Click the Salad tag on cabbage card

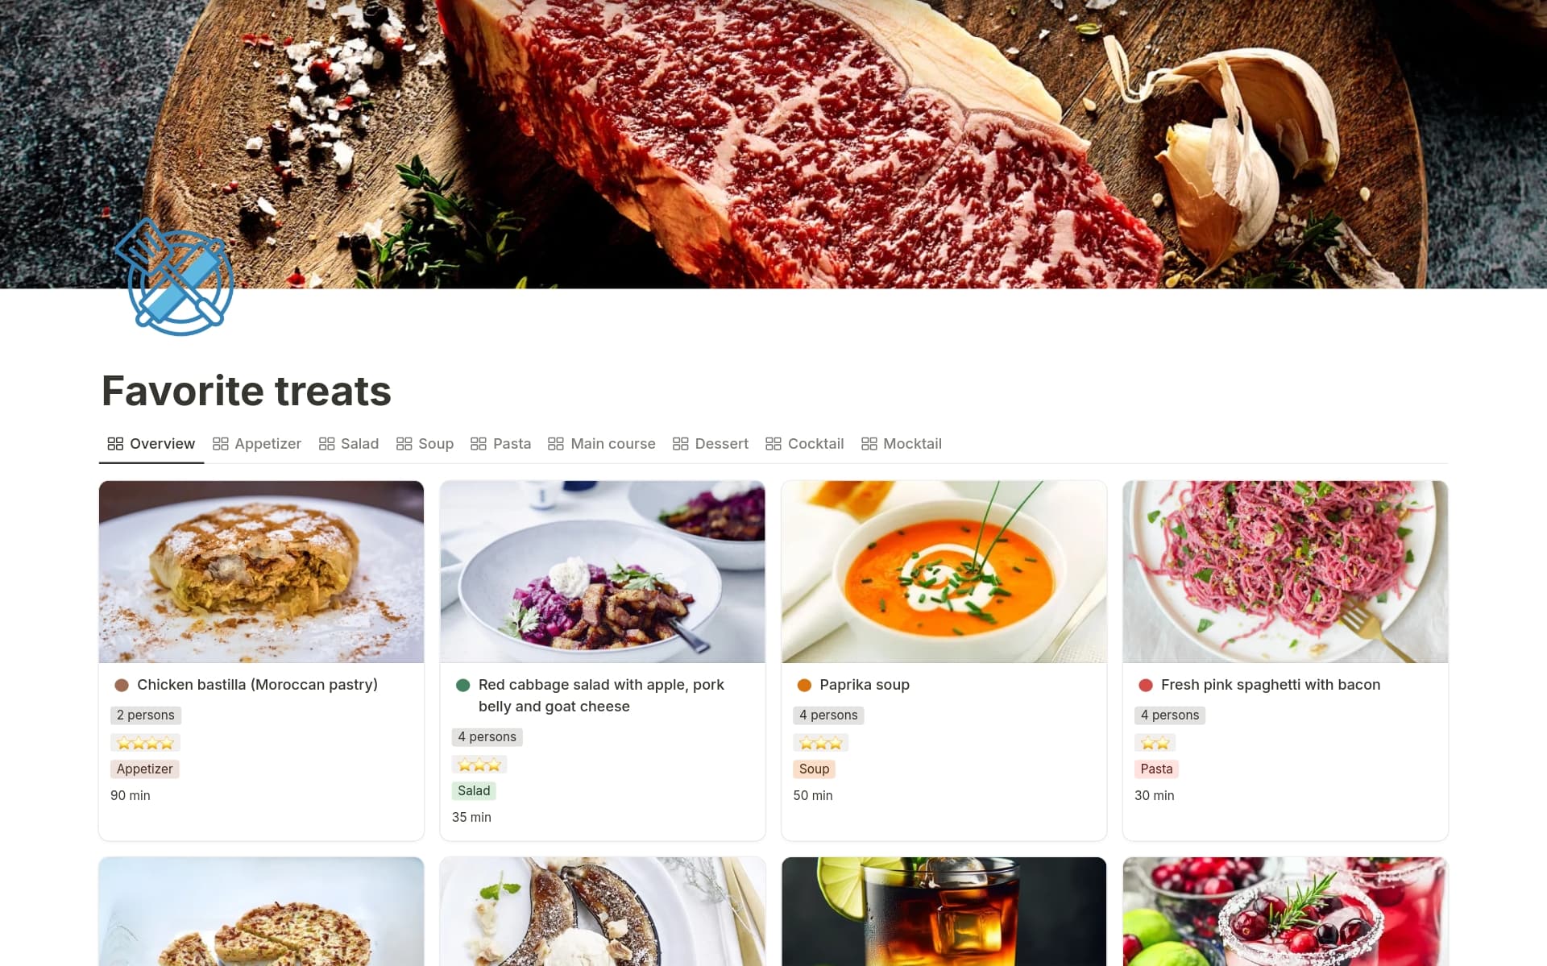tap(474, 791)
